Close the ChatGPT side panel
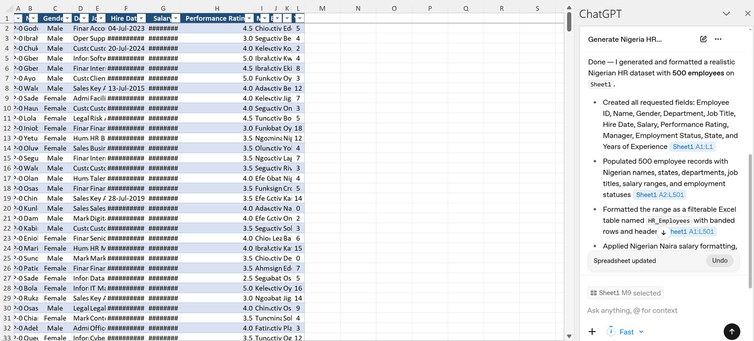Image resolution: width=754 pixels, height=341 pixels. 747,14
